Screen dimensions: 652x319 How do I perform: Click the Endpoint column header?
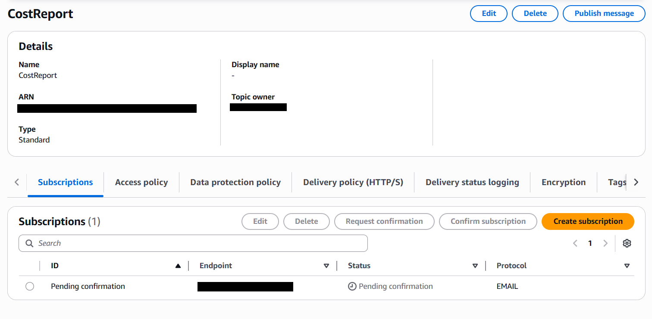(x=216, y=266)
